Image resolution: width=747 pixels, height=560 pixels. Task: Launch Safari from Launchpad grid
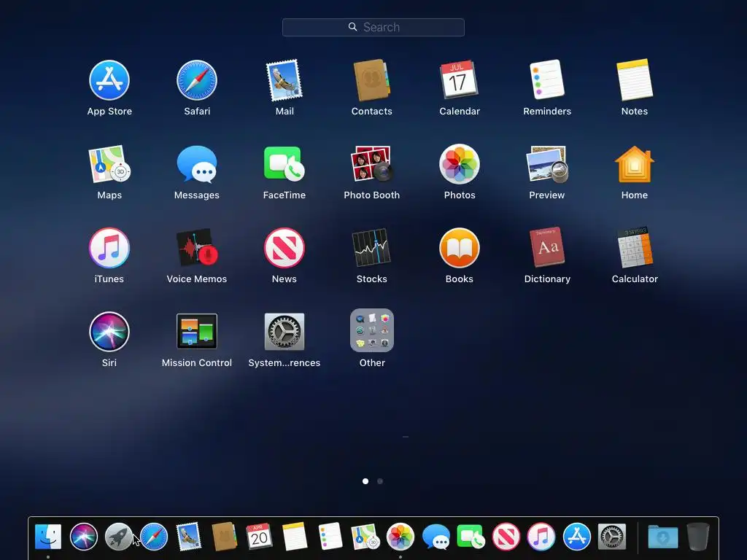(197, 80)
